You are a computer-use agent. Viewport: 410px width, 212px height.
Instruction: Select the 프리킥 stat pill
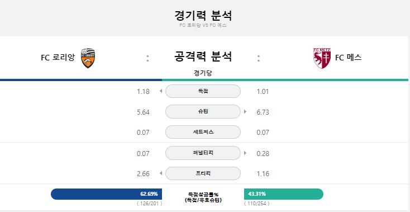(x=203, y=173)
